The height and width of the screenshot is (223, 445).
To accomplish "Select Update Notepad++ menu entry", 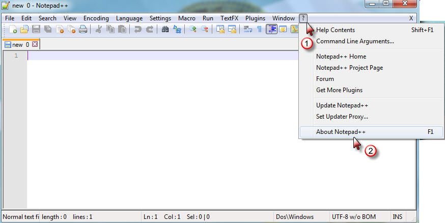I will click(x=372, y=105).
